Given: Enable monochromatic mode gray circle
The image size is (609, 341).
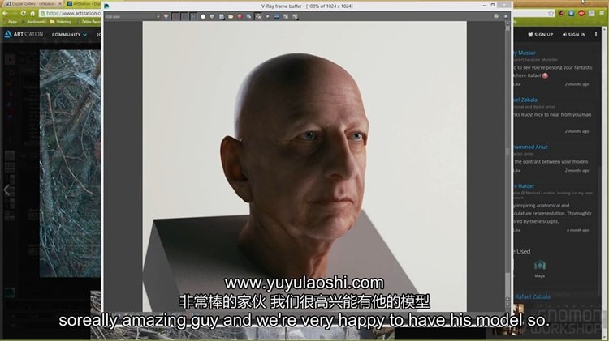Looking at the screenshot, I should [x=212, y=17].
